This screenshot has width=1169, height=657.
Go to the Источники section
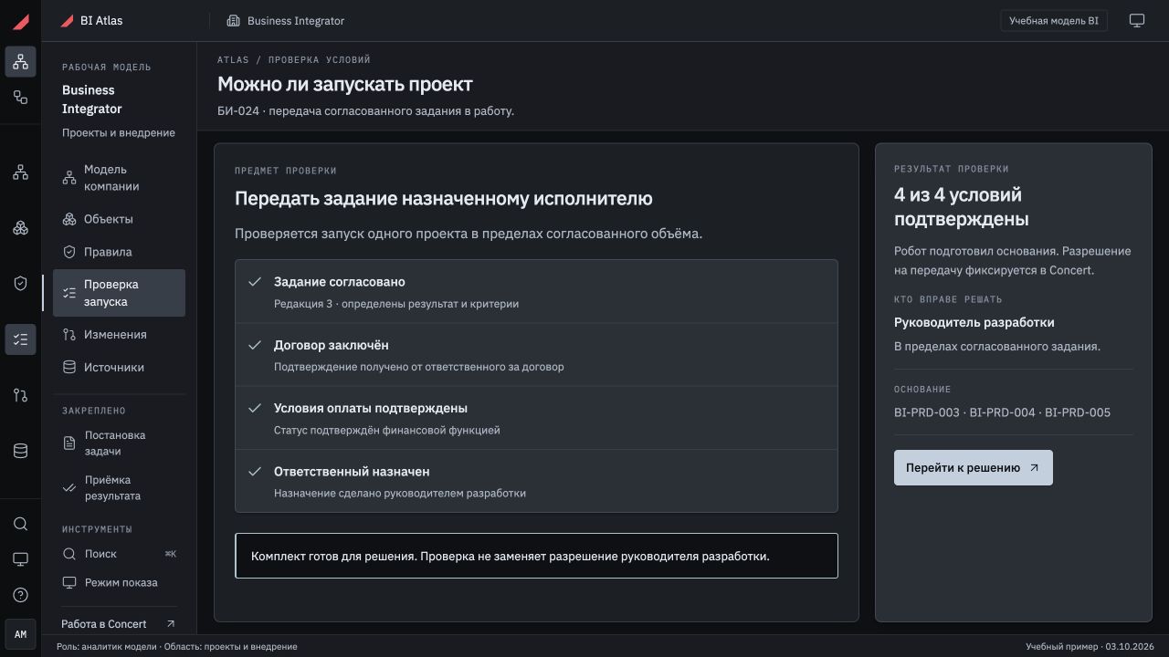(x=119, y=368)
